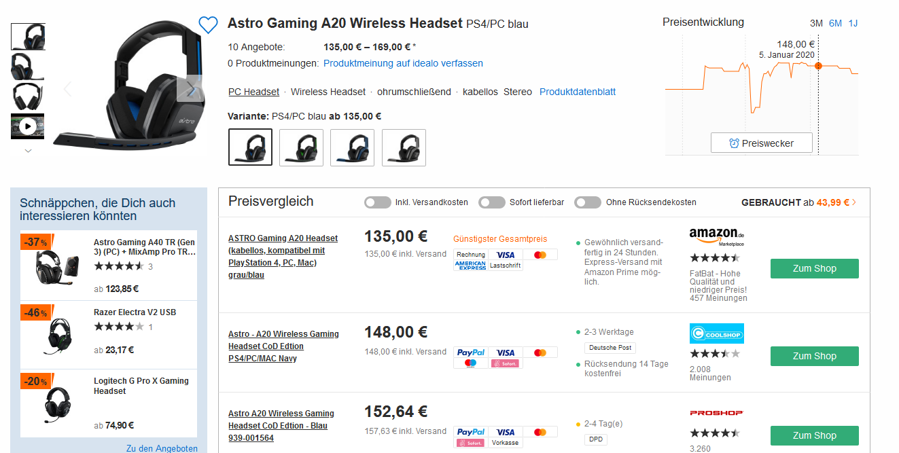Play the product video thumbnail
Image resolution: width=899 pixels, height=453 pixels.
(x=28, y=126)
